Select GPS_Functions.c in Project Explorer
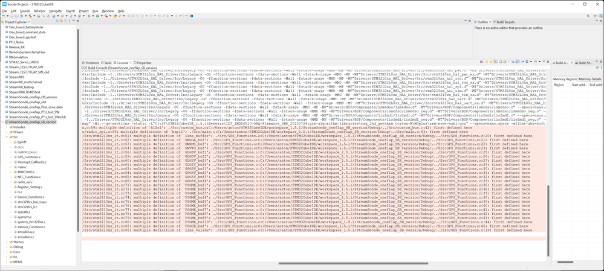604x271 pixels. click(x=29, y=157)
